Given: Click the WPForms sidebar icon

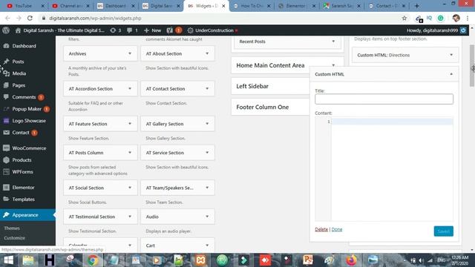Looking at the screenshot, I should pos(6,171).
